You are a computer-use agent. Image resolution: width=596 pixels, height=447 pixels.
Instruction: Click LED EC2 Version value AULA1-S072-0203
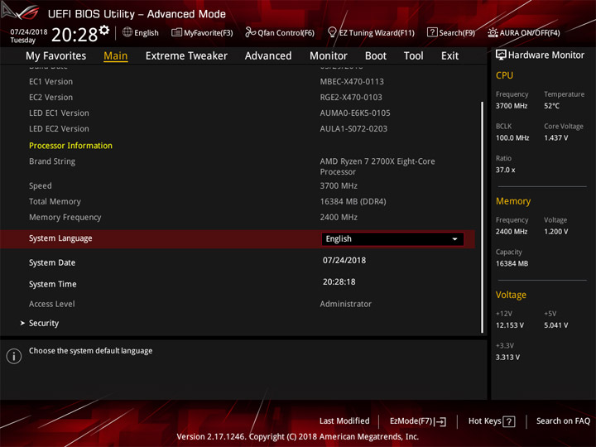pyautogui.click(x=353, y=129)
